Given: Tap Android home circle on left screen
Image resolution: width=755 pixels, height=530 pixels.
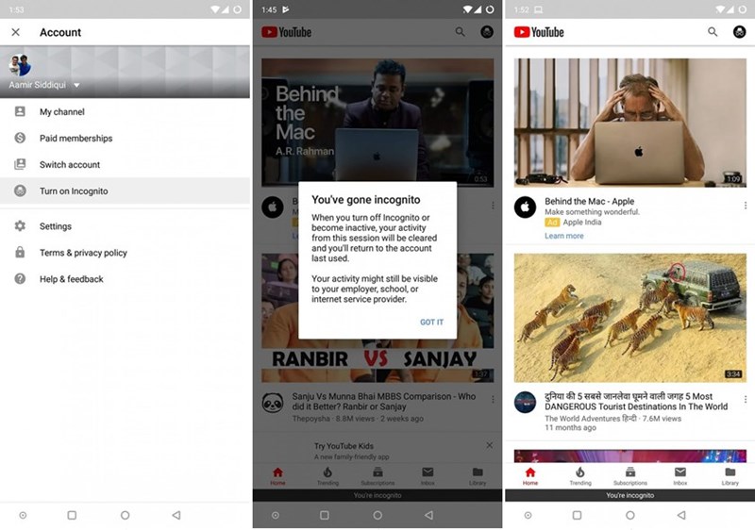Looking at the screenshot, I should pyautogui.click(x=126, y=515).
